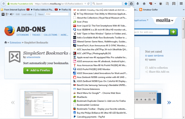185x119 pixels.
Task: Show more bookmarks toolbar overflow chevron
Action: (x=184, y=10)
